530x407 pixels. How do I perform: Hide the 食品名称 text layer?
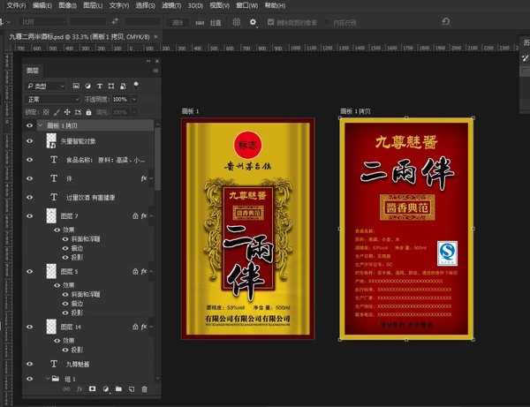click(30, 160)
